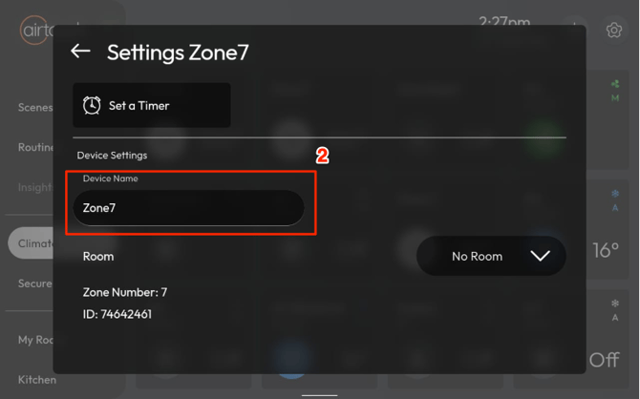Open Routines from the sidebar

[x=35, y=148]
